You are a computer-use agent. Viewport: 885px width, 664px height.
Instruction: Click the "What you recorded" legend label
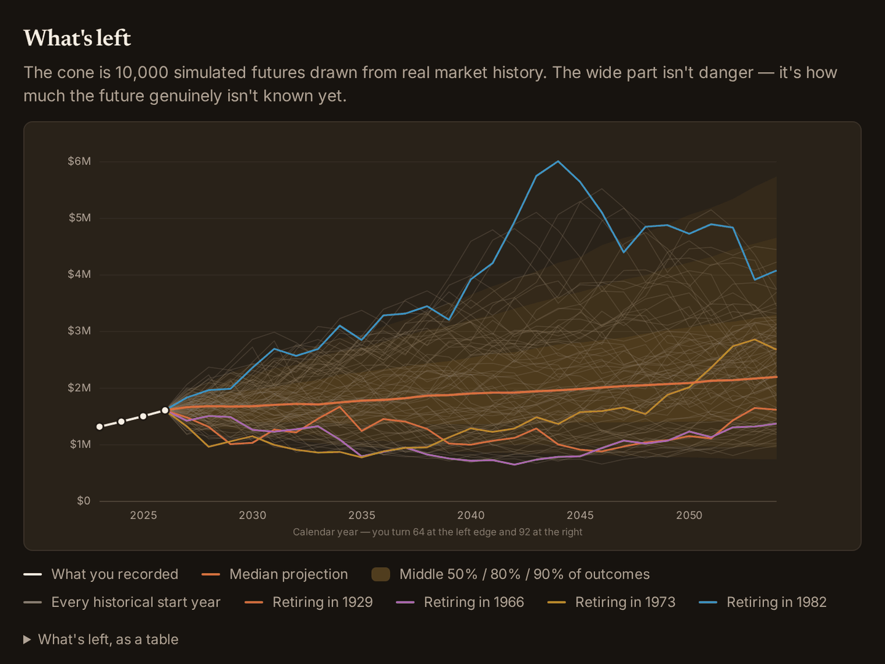click(x=115, y=574)
